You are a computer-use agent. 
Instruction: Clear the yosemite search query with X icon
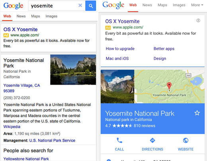80,6
